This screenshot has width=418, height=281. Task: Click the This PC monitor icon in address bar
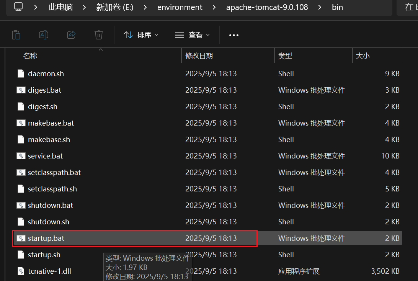(x=18, y=7)
